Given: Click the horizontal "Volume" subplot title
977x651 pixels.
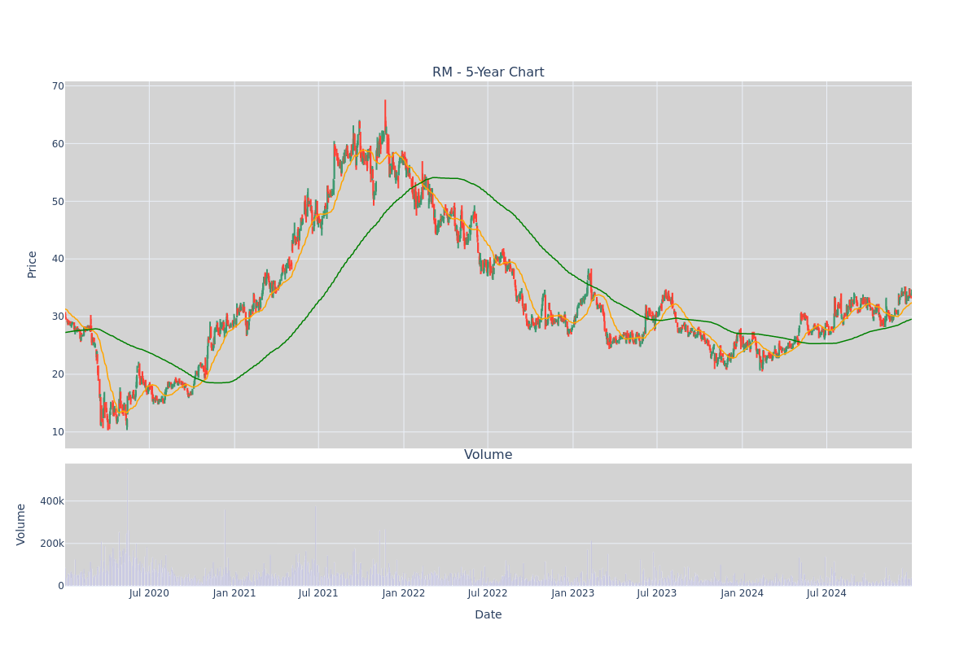Looking at the screenshot, I should [488, 455].
